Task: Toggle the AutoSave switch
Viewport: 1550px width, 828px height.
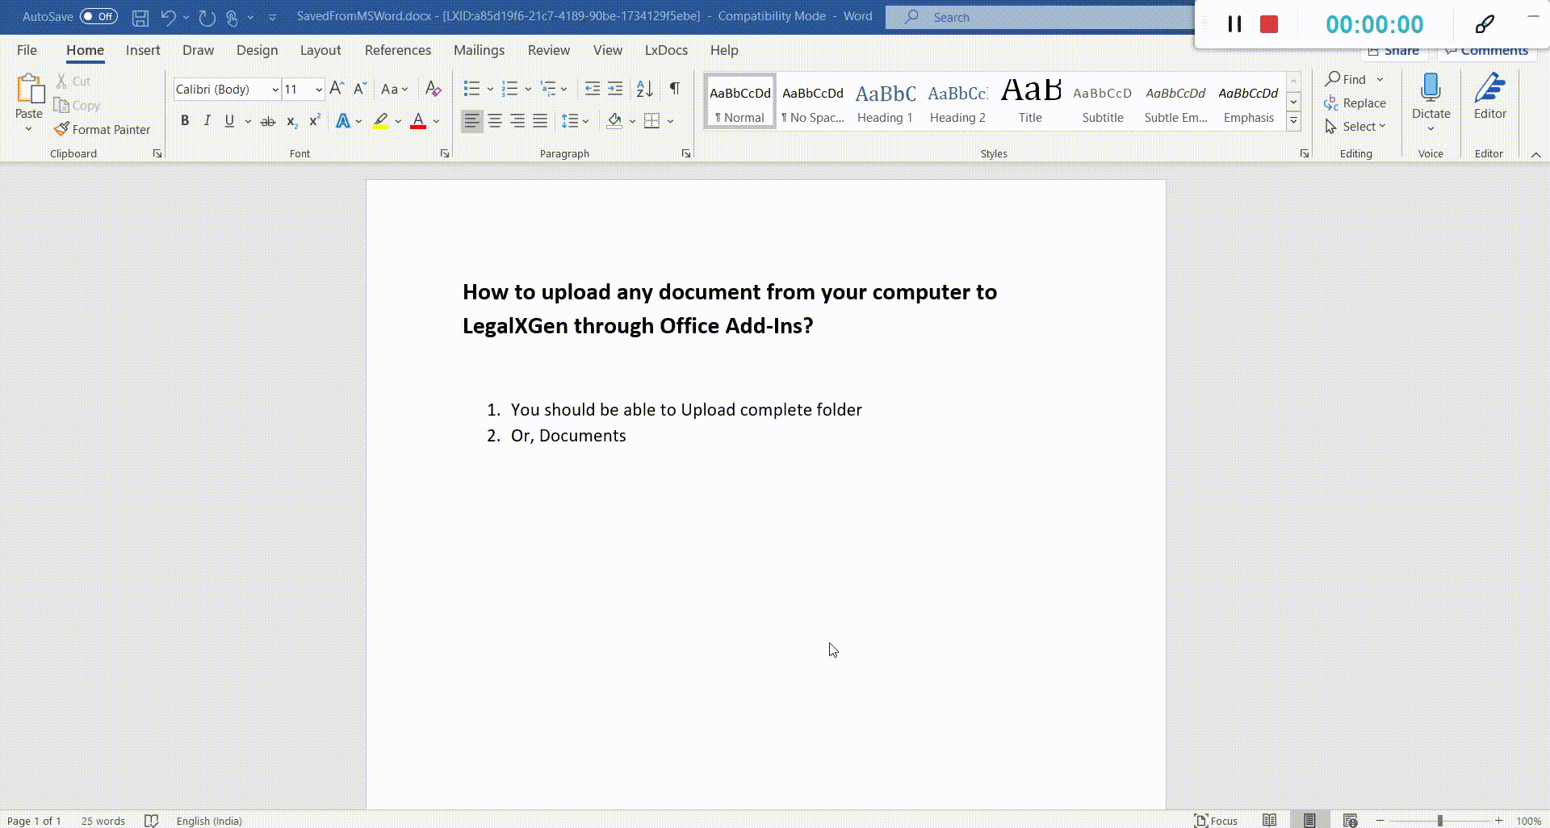Action: tap(98, 17)
